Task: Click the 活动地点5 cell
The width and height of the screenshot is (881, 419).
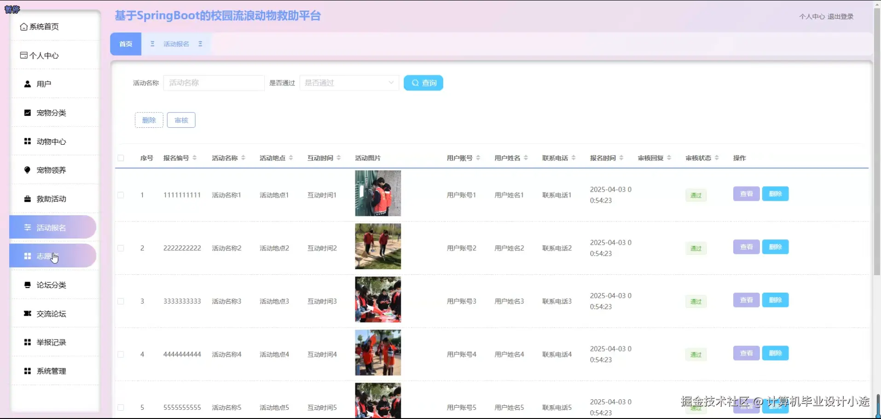Action: [274, 408]
